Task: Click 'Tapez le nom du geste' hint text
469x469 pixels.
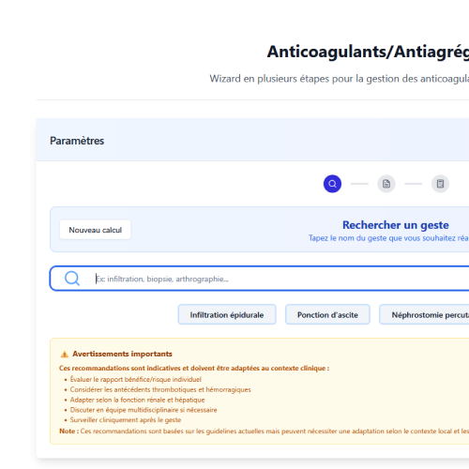Action: (388, 238)
